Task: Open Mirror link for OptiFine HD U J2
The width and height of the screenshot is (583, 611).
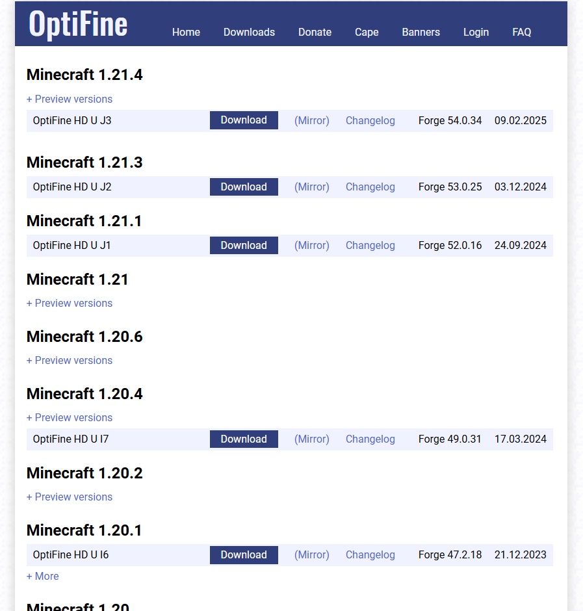Action: (x=312, y=187)
